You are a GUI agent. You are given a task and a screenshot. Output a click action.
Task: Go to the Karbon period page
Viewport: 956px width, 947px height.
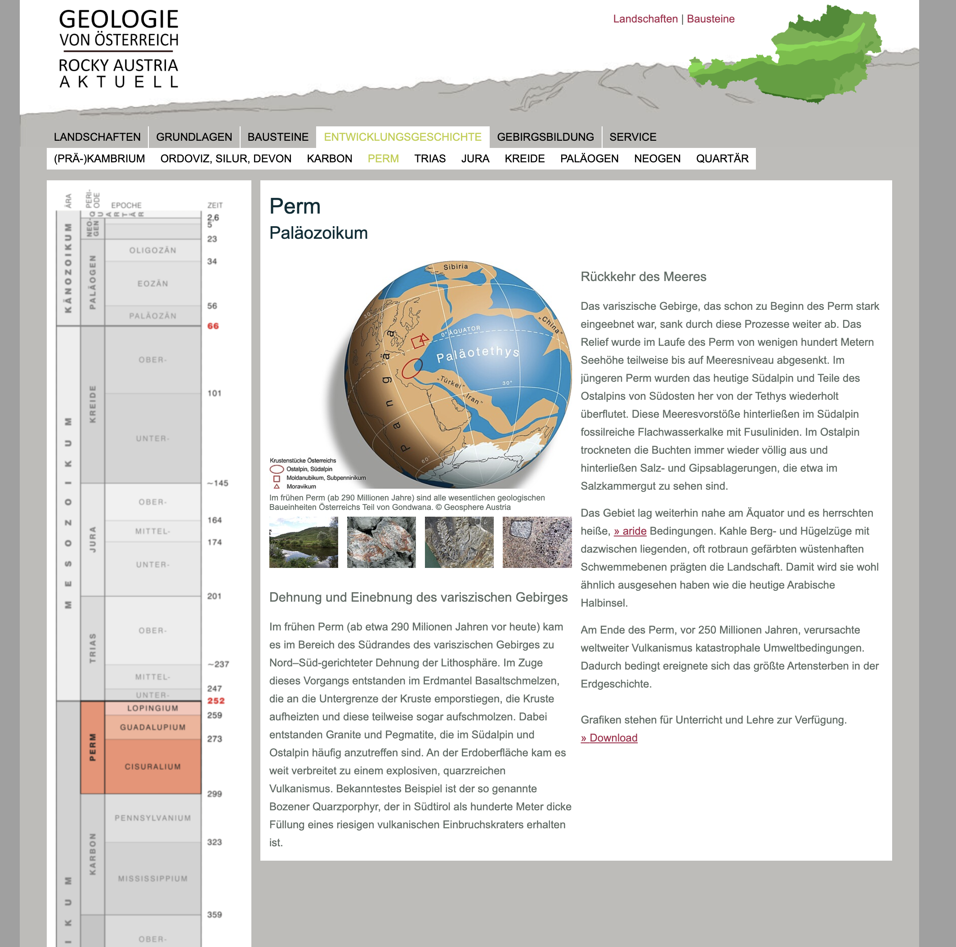click(329, 159)
